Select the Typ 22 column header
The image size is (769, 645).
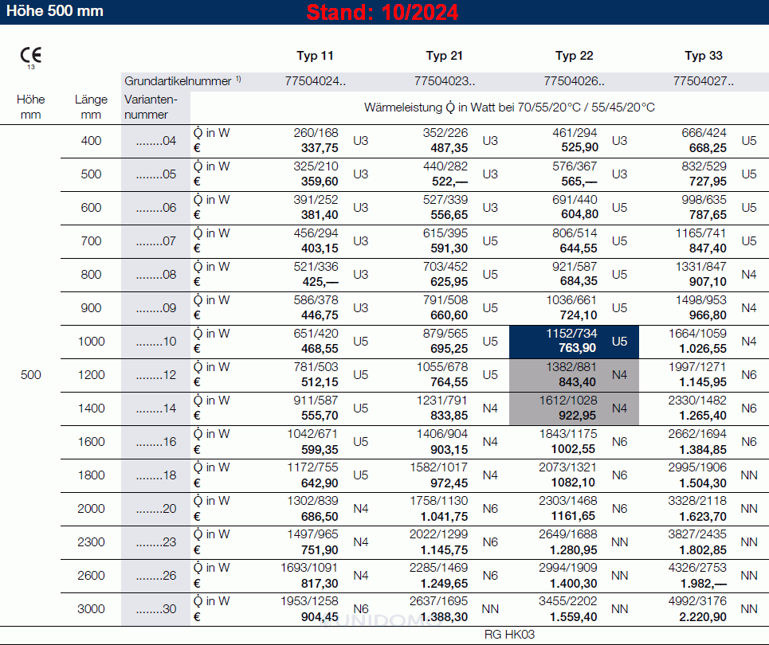pyautogui.click(x=574, y=56)
